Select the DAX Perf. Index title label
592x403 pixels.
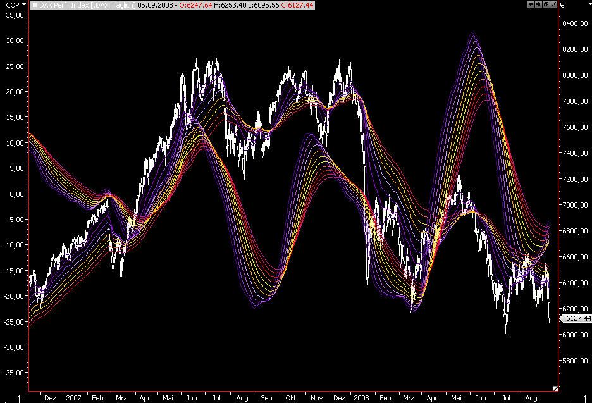coord(87,5)
